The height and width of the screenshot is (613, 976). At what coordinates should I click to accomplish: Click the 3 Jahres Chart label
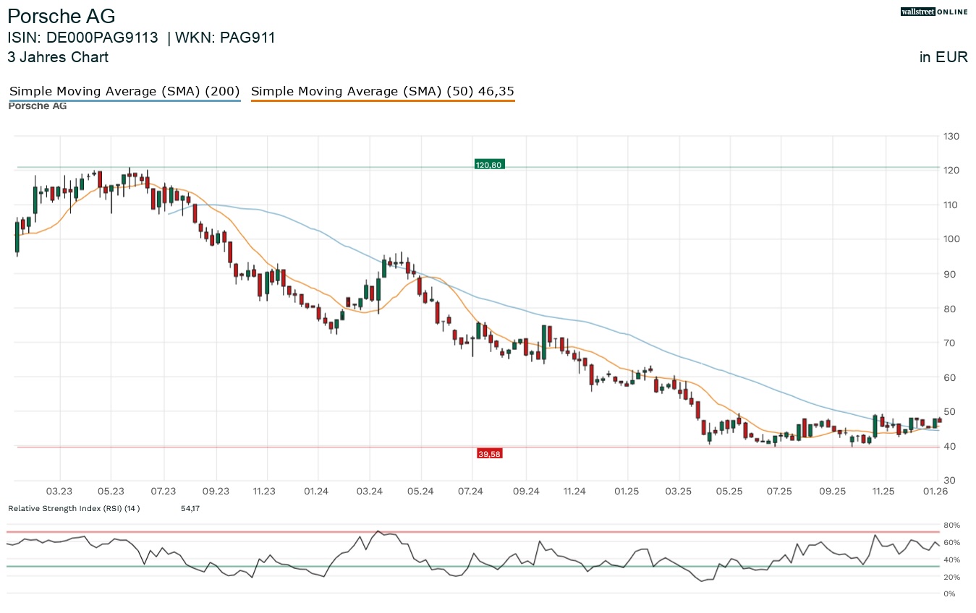coord(58,57)
